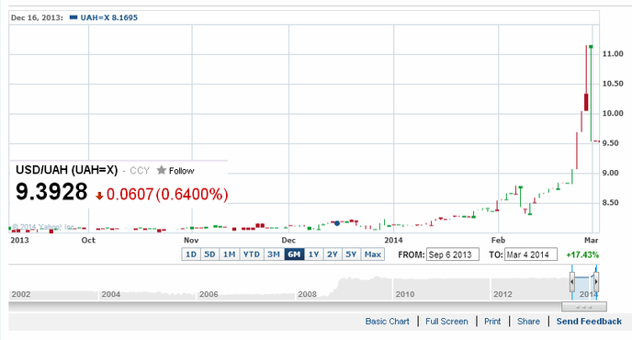The height and width of the screenshot is (340, 632).
Task: Open the Basic Chart link
Action: [x=388, y=322]
